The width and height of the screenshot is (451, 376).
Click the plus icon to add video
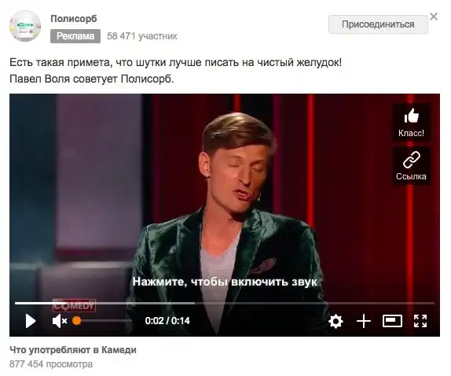pyautogui.click(x=364, y=321)
